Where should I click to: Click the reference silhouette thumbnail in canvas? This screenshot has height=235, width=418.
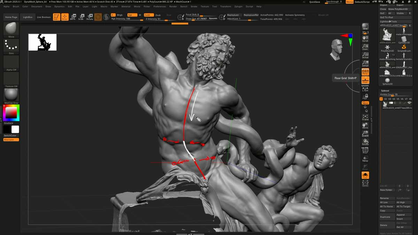pos(42,42)
